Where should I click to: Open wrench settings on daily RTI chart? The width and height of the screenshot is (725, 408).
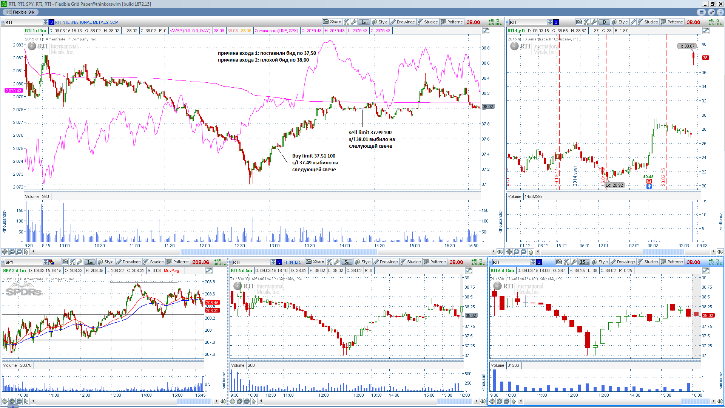click(594, 22)
